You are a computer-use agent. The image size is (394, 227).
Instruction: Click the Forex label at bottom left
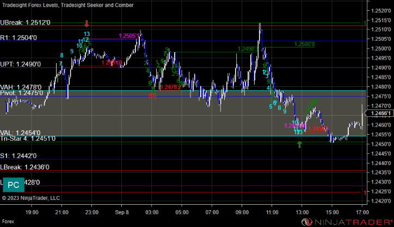[8, 222]
